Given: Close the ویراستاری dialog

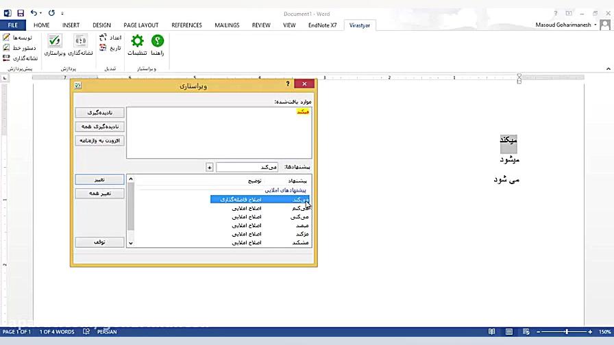Looking at the screenshot, I should coord(304,84).
